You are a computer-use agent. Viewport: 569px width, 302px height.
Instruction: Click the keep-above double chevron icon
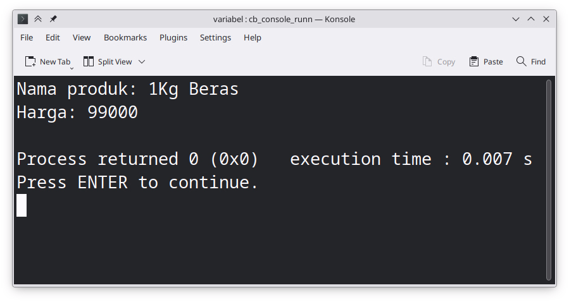click(38, 19)
